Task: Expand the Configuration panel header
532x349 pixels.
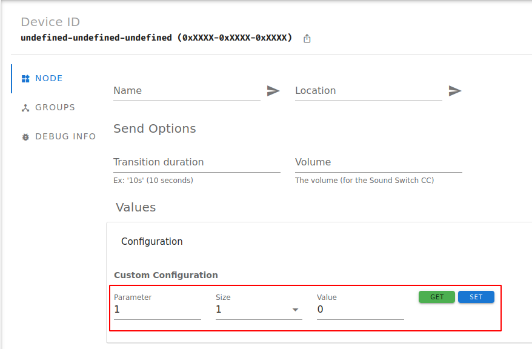Action: coord(319,242)
